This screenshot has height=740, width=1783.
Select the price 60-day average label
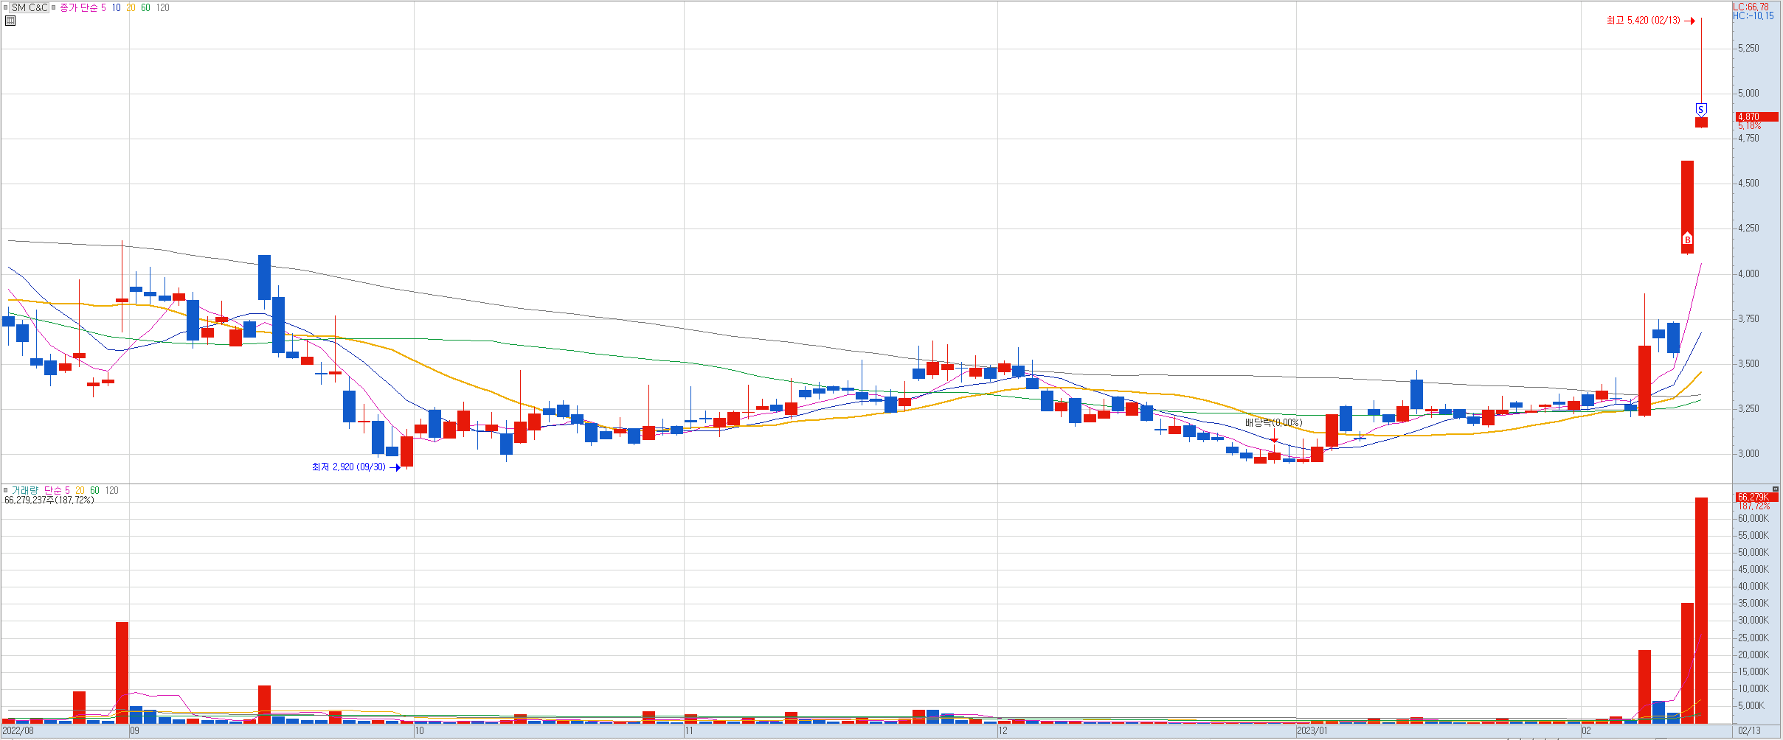pos(145,7)
